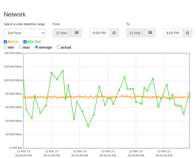196x158 pixels.
Task: Open the To time clock picker icon
Action: tap(187, 33)
